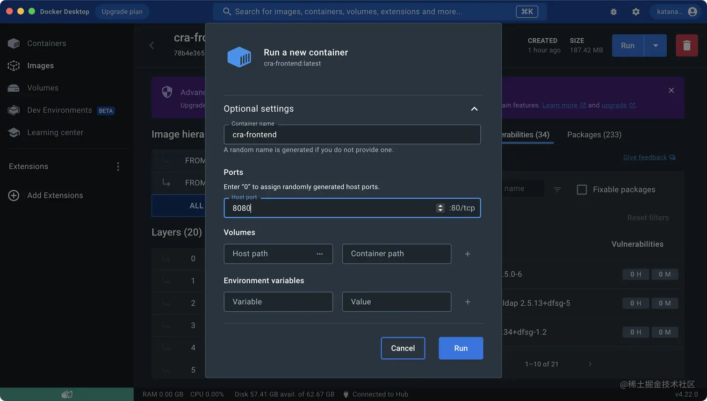Viewport: 707px width, 401px height.
Task: Click the Images icon in sidebar
Action: point(14,66)
